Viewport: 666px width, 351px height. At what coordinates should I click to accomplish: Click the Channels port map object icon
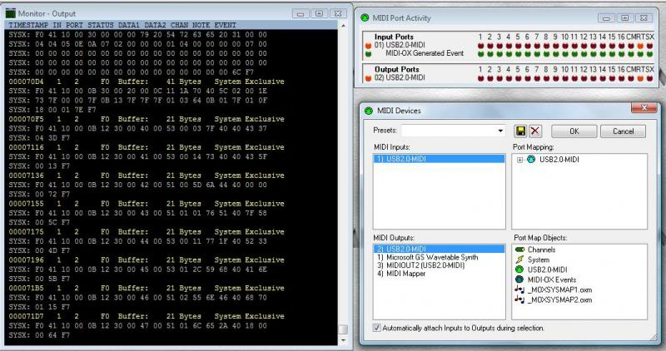(x=519, y=250)
